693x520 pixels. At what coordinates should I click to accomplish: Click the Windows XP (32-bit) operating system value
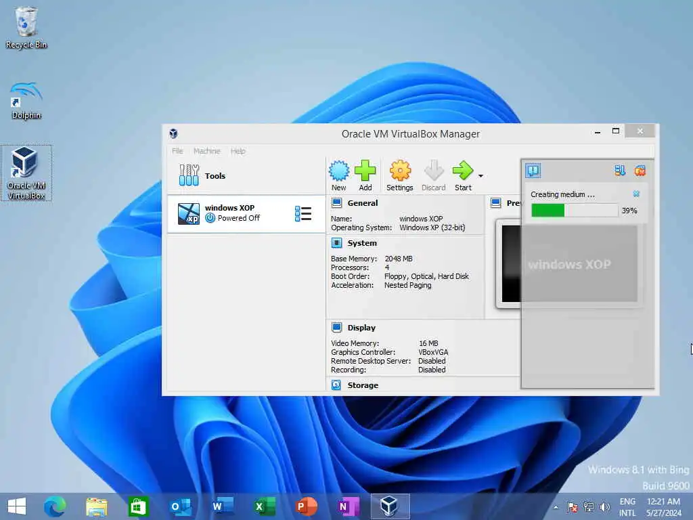tap(432, 227)
